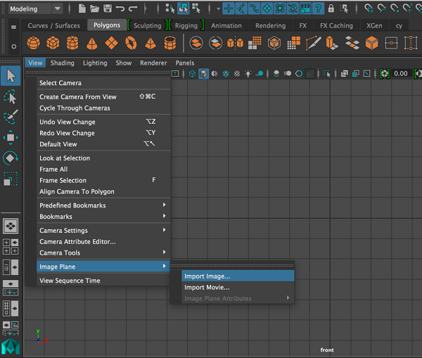Click the polygon cone shelf icon

pyautogui.click(x=91, y=44)
